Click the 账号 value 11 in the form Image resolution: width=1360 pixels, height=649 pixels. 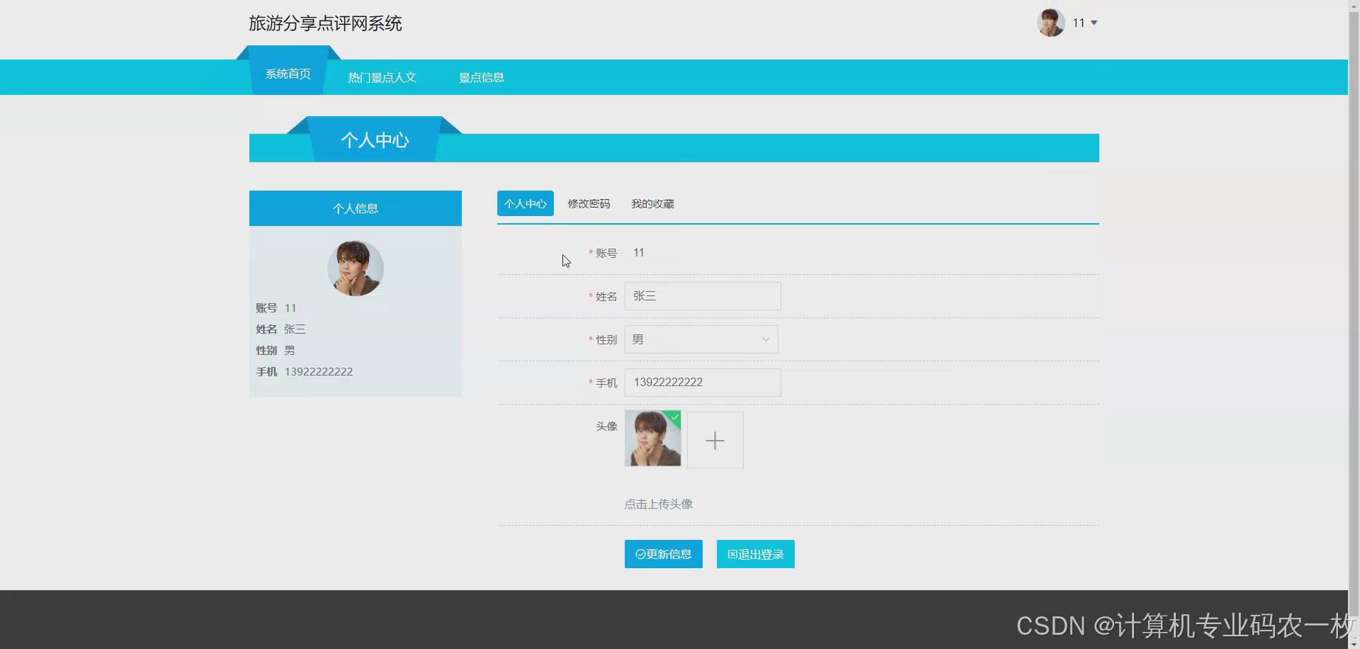click(x=639, y=252)
